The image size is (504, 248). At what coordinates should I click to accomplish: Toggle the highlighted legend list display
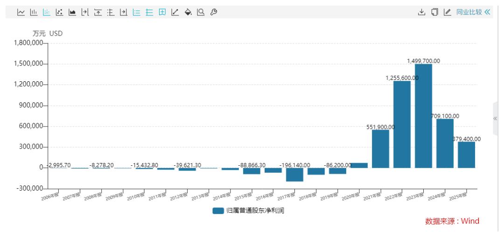coord(136,12)
